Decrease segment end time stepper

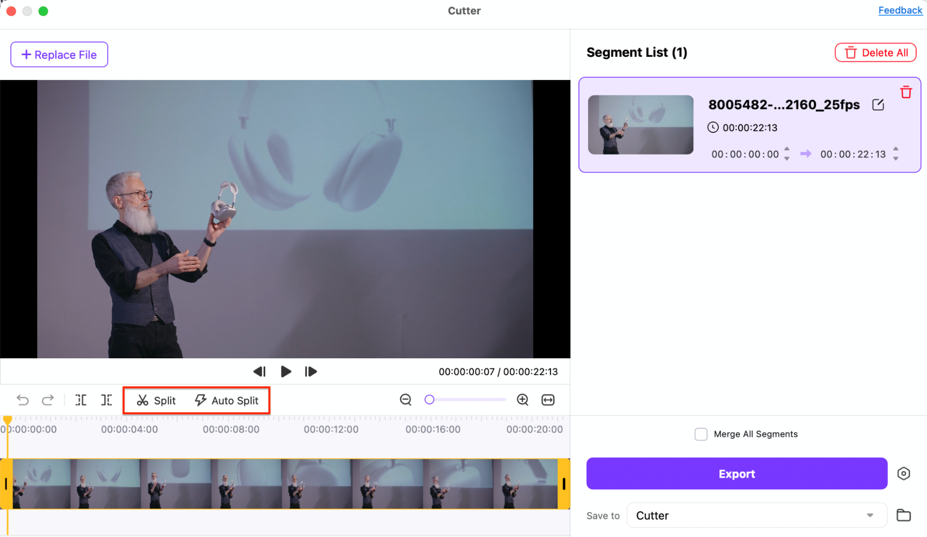pos(896,159)
